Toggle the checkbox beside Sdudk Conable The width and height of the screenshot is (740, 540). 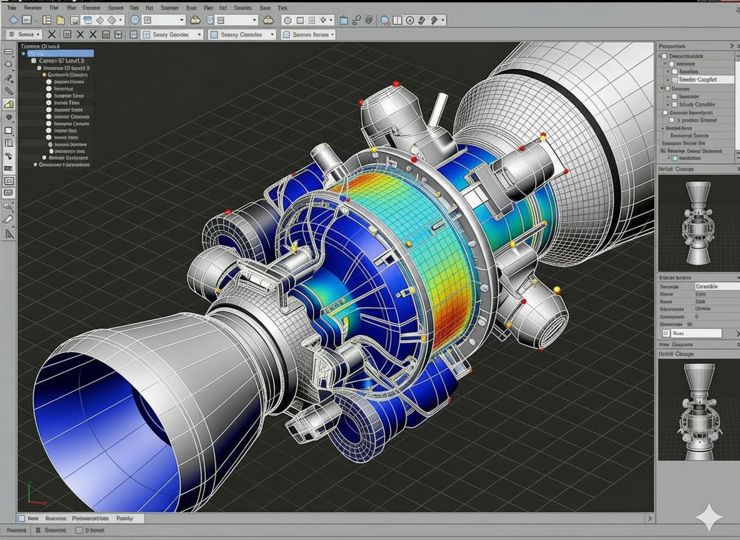[x=675, y=104]
